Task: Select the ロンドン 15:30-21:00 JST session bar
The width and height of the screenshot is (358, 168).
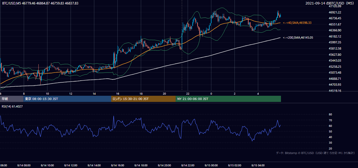Action: pyautogui.click(x=143, y=99)
